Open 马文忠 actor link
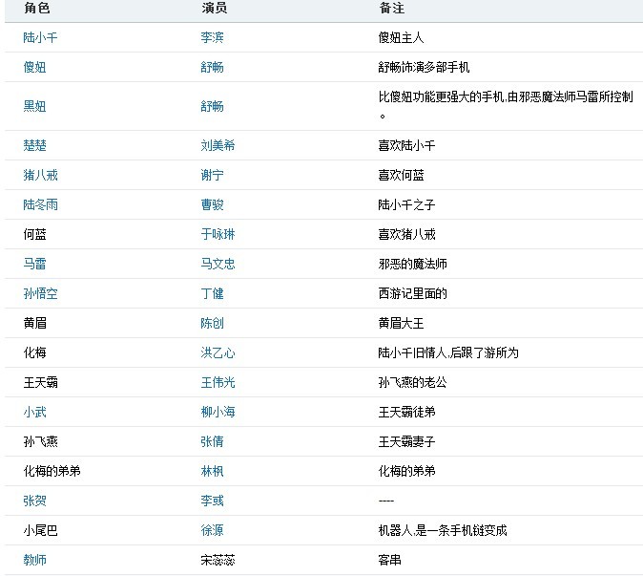This screenshot has width=643, height=576. click(218, 264)
